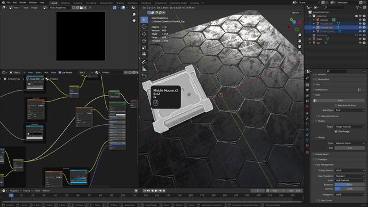
Task: Hide the Finished_Top object in outliner
Action: click(x=360, y=28)
